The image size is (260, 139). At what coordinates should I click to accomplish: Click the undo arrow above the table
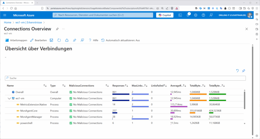tap(237, 71)
